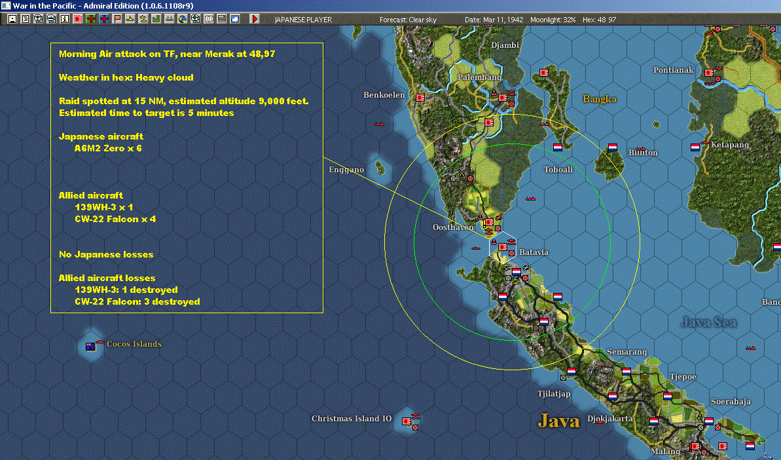Select the Dutch flag below Semarang
Viewport: 781px width, 460px height.
tap(626, 372)
